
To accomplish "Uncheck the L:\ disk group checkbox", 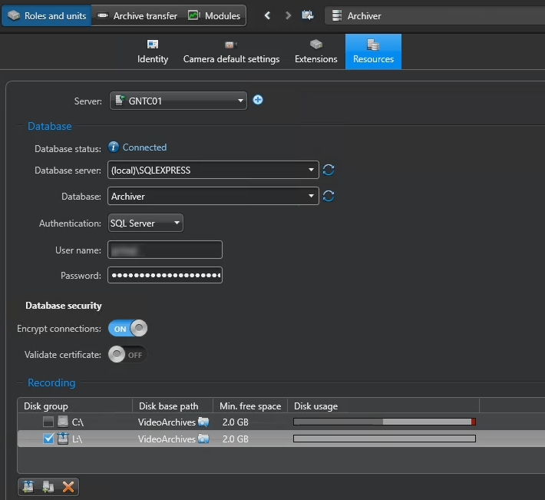I will tap(48, 439).
